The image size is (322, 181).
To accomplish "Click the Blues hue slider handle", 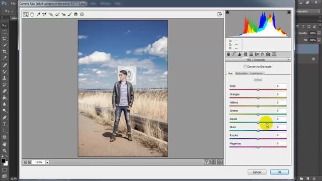I will [258, 131].
